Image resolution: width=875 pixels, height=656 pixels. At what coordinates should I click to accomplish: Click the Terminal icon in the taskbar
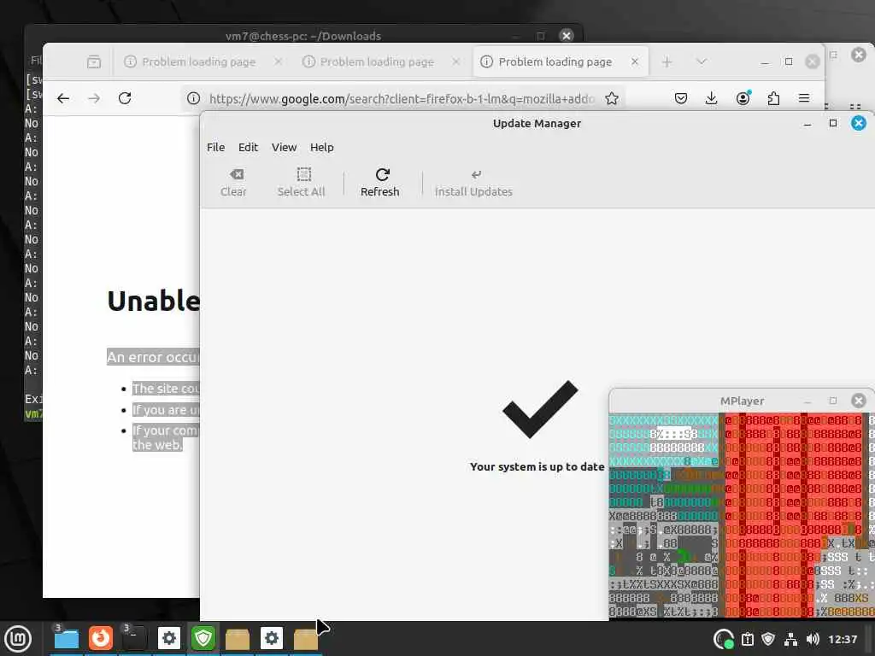(134, 639)
